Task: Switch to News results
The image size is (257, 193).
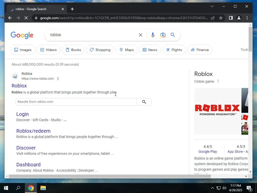Action: (150, 50)
